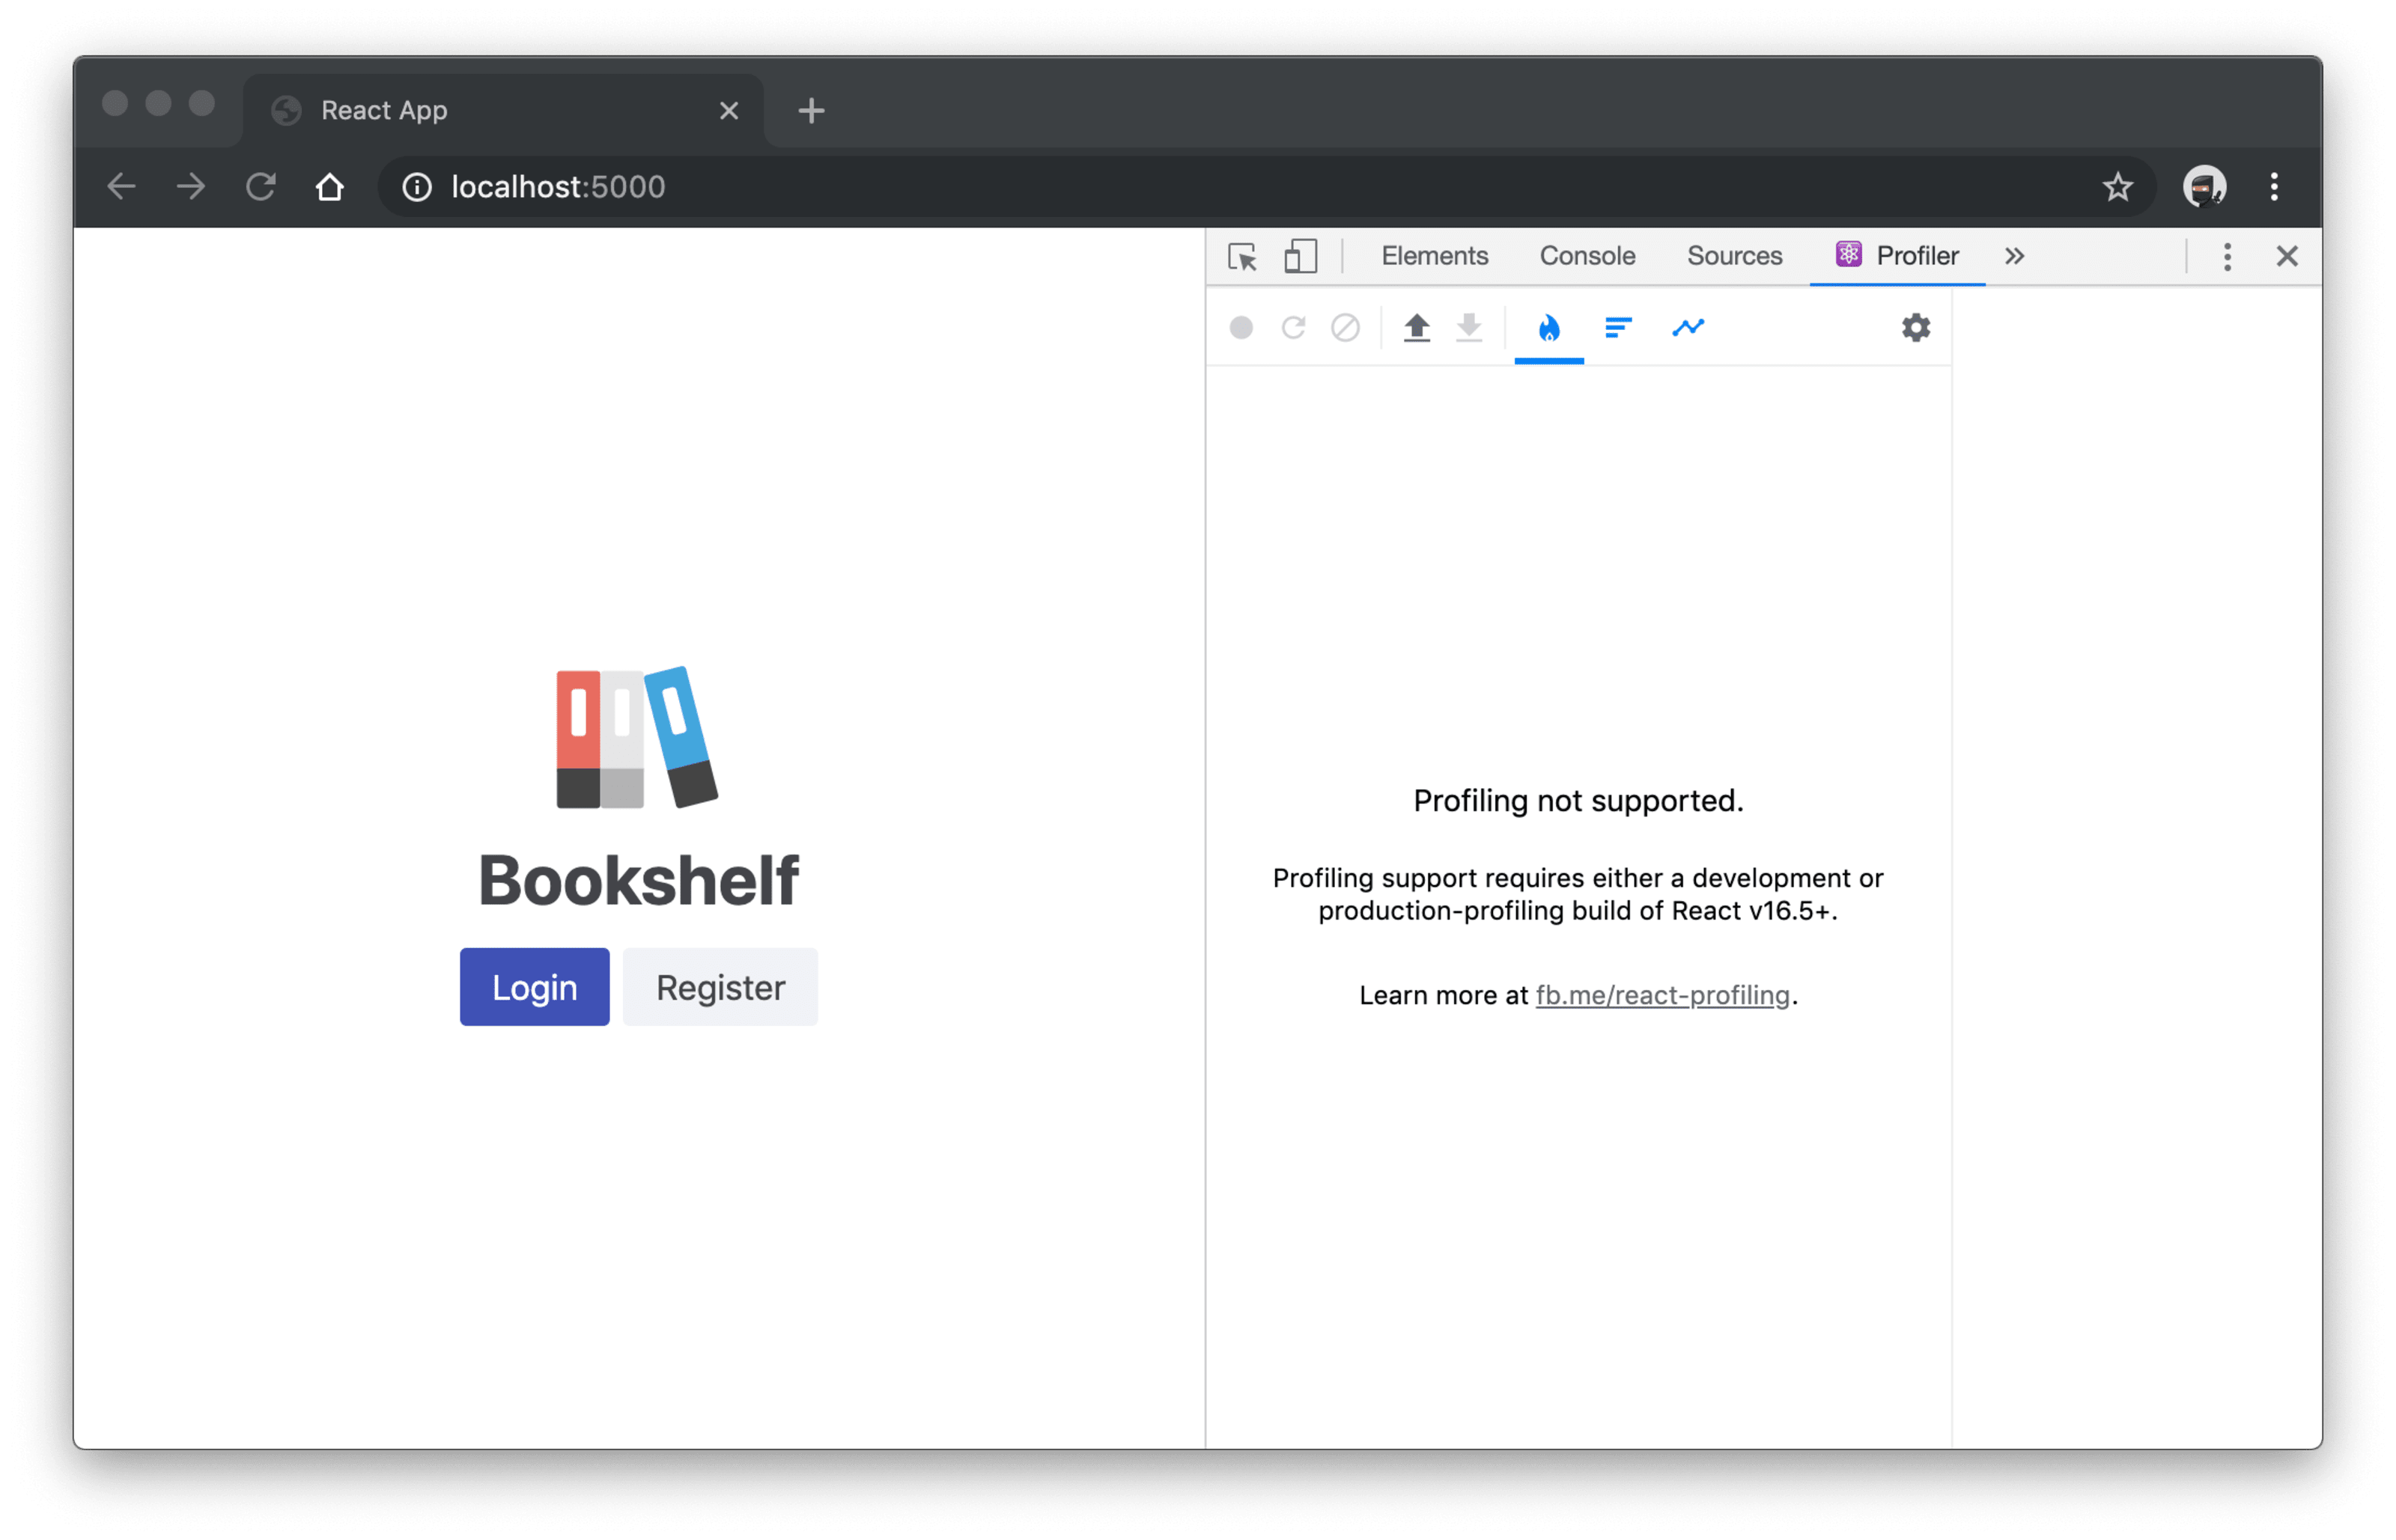The width and height of the screenshot is (2396, 1540).
Task: Click the start profiling record button
Action: coord(1241,328)
